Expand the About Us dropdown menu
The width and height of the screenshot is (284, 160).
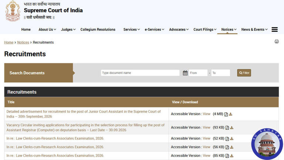pos(47,29)
